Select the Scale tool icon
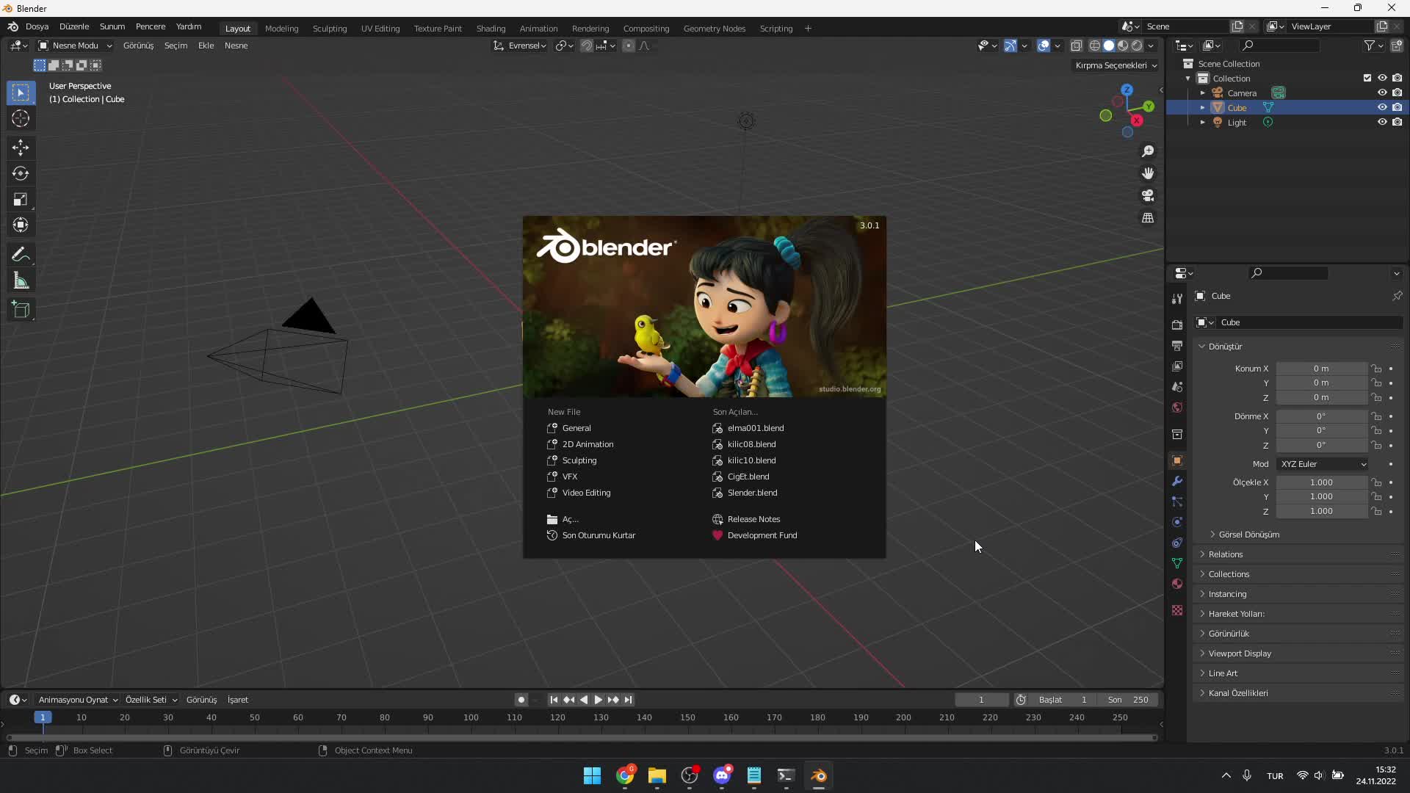The height and width of the screenshot is (793, 1410). 21,200
